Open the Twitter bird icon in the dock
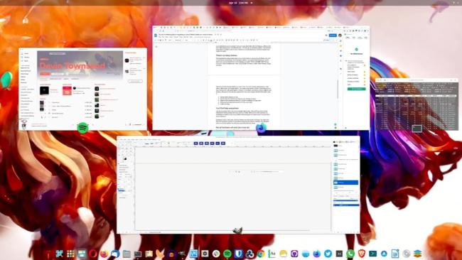 328,254
